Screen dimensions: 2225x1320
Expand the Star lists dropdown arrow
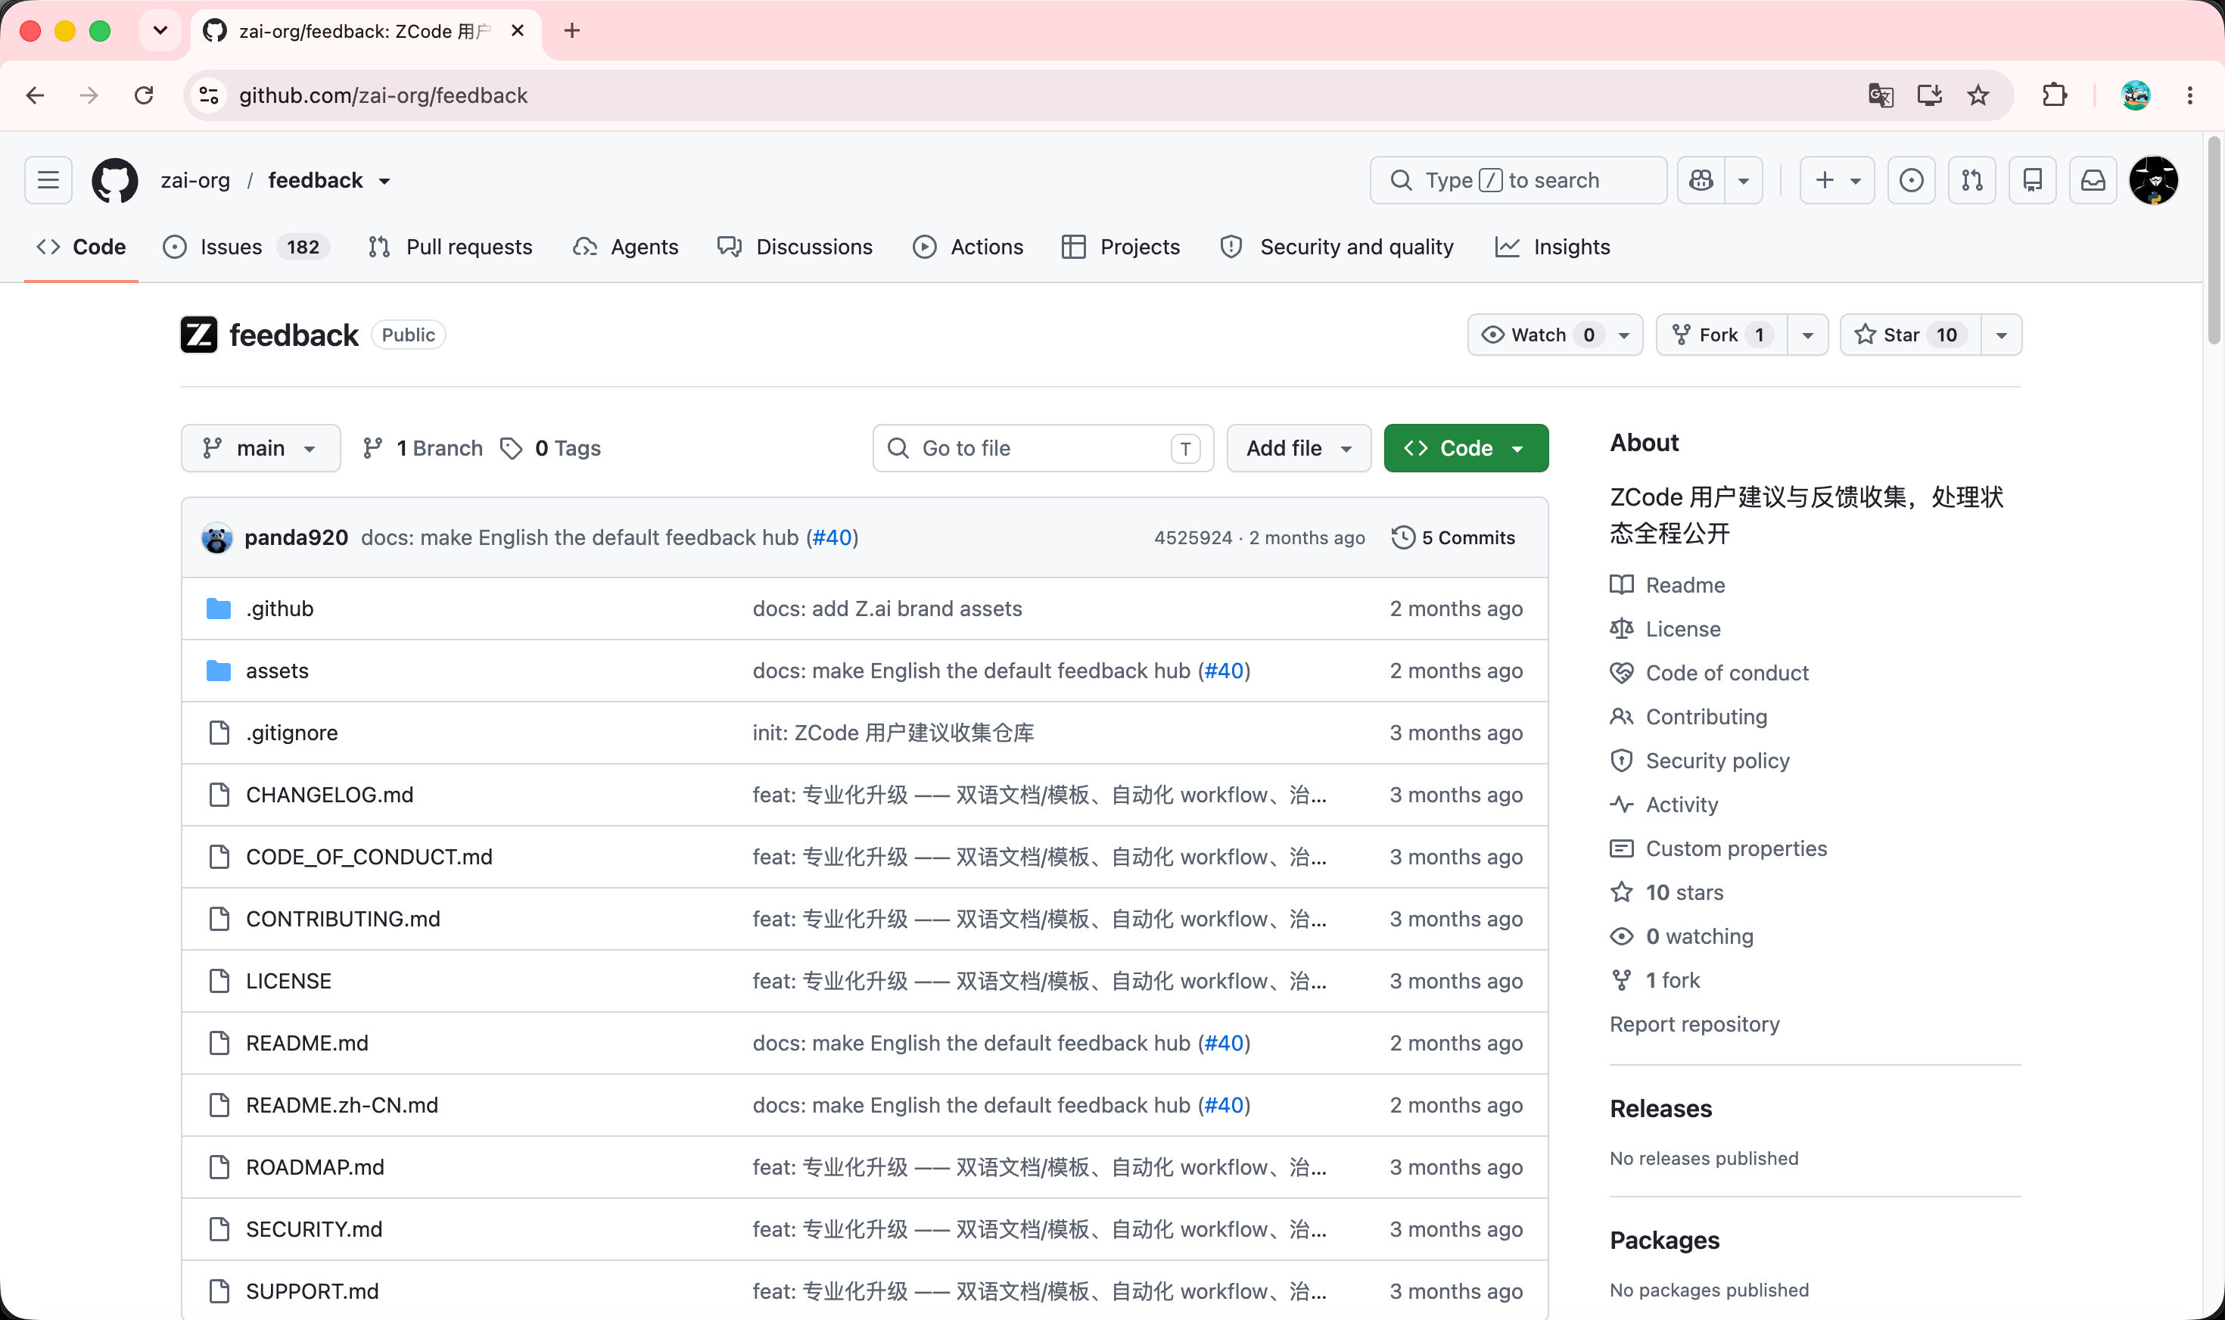[x=2001, y=335]
